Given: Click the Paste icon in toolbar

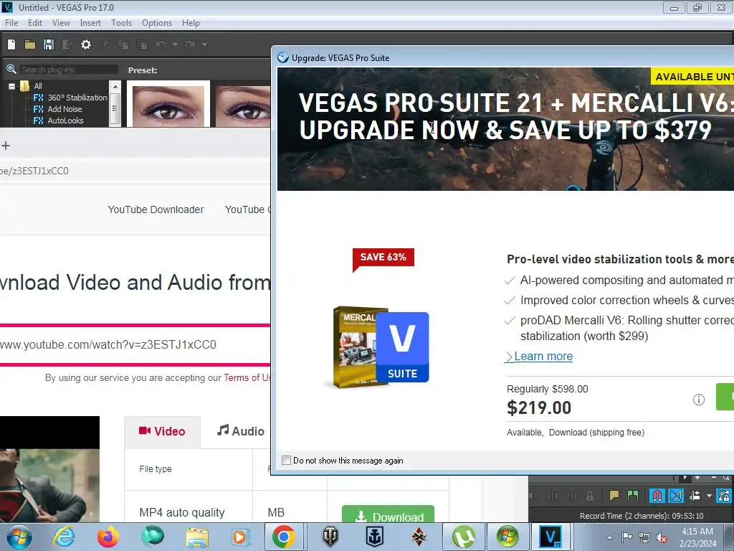Looking at the screenshot, I should coord(142,44).
